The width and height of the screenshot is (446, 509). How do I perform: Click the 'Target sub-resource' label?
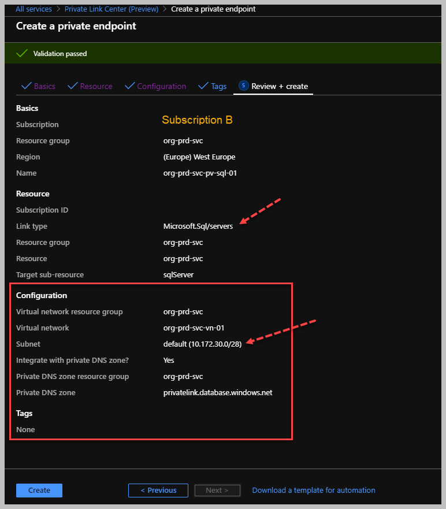(50, 274)
